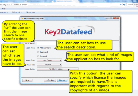
Task: Open the Help menu in Explorer
Action: pos(4,9)
